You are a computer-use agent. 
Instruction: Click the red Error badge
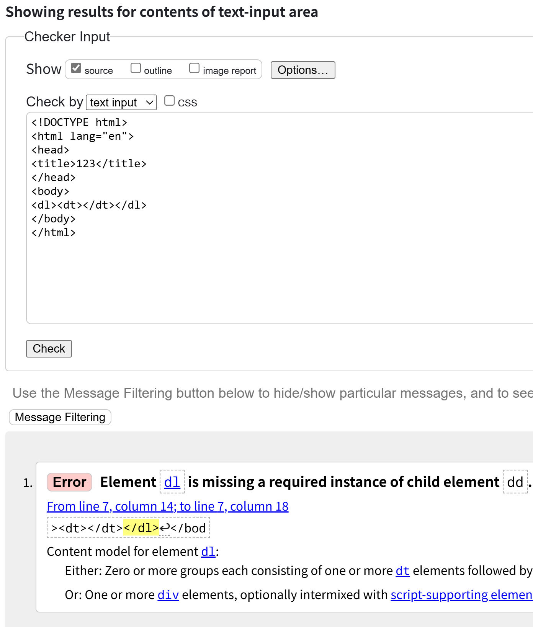(69, 482)
